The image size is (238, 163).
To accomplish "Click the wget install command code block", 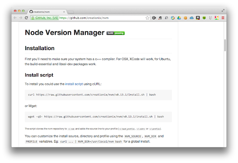I will point(98,117).
